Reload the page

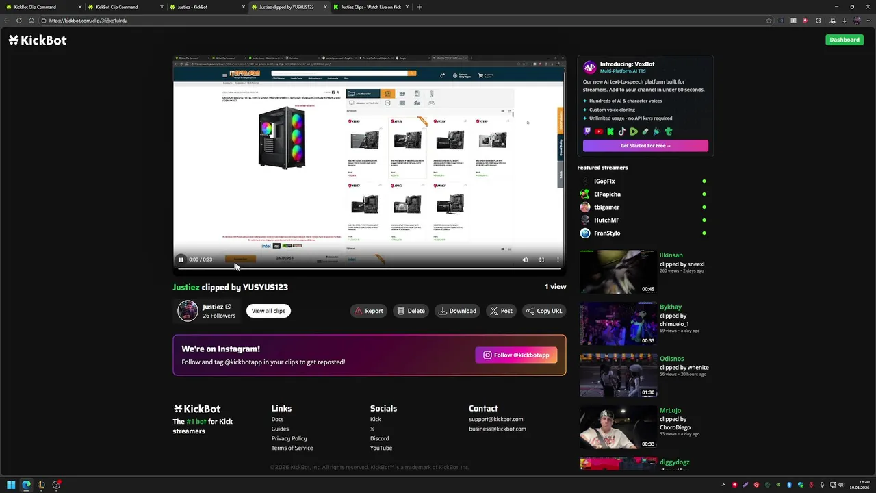click(x=19, y=21)
